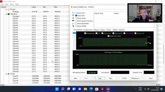Click the Stress FPU icon

coord(73,15)
